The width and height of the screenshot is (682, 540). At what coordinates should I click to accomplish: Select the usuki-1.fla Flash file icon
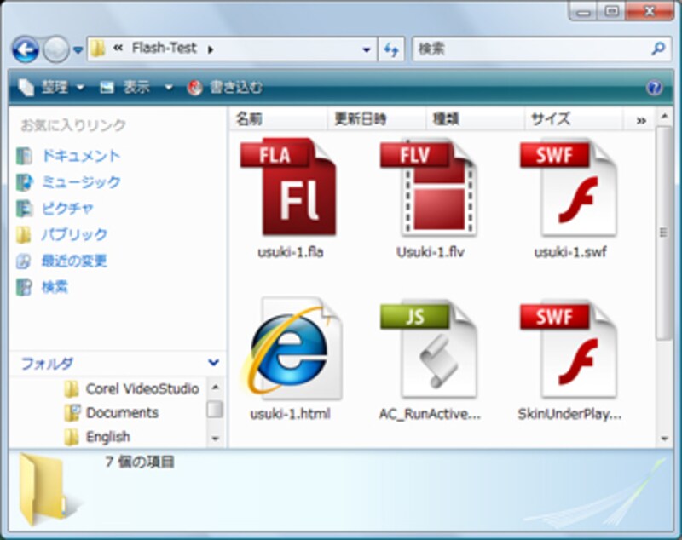click(x=289, y=187)
